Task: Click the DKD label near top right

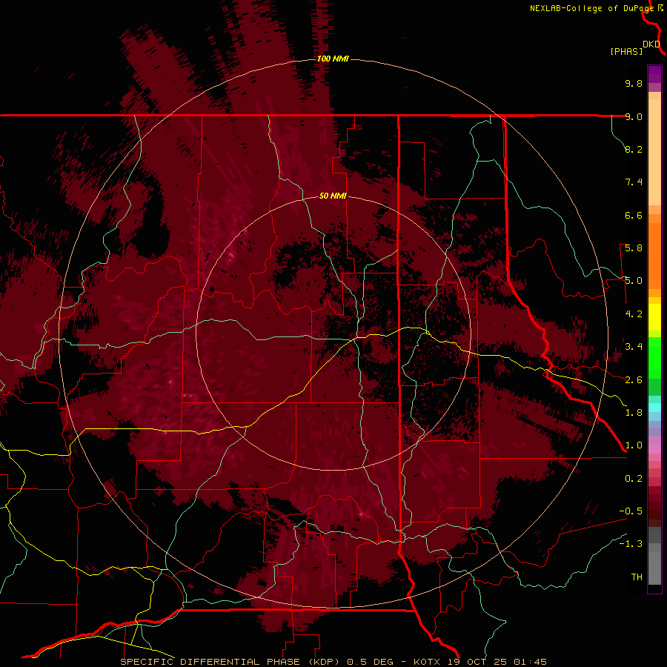Action: 651,44
